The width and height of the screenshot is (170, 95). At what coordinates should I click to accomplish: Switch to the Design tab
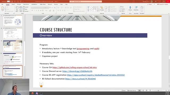(x=19, y=4)
